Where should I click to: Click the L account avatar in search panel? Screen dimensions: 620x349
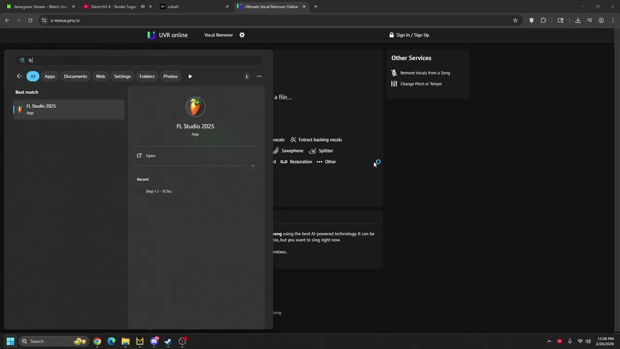click(247, 76)
